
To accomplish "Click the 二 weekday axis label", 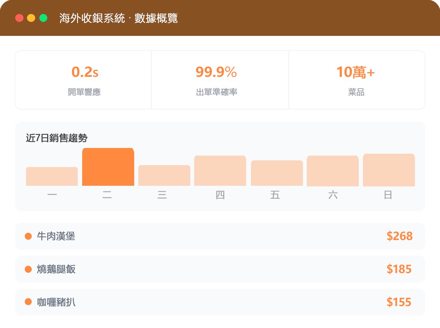I will [107, 195].
